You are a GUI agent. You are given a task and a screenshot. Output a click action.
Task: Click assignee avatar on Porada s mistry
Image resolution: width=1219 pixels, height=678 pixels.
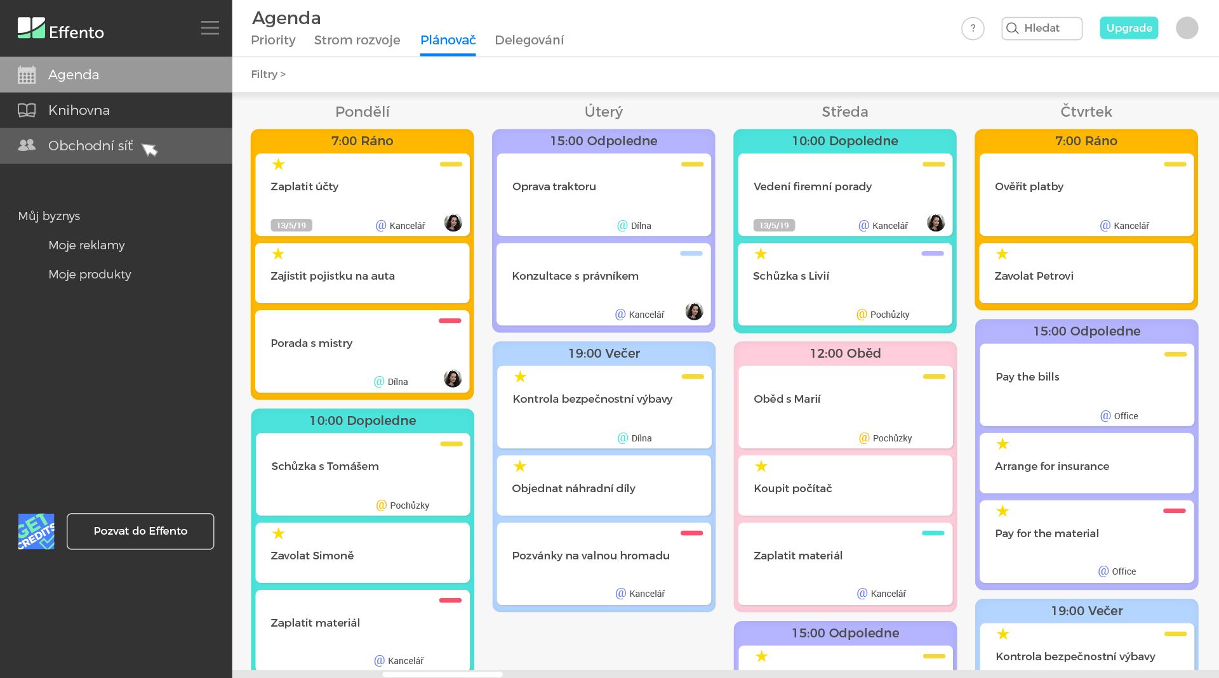[452, 379]
